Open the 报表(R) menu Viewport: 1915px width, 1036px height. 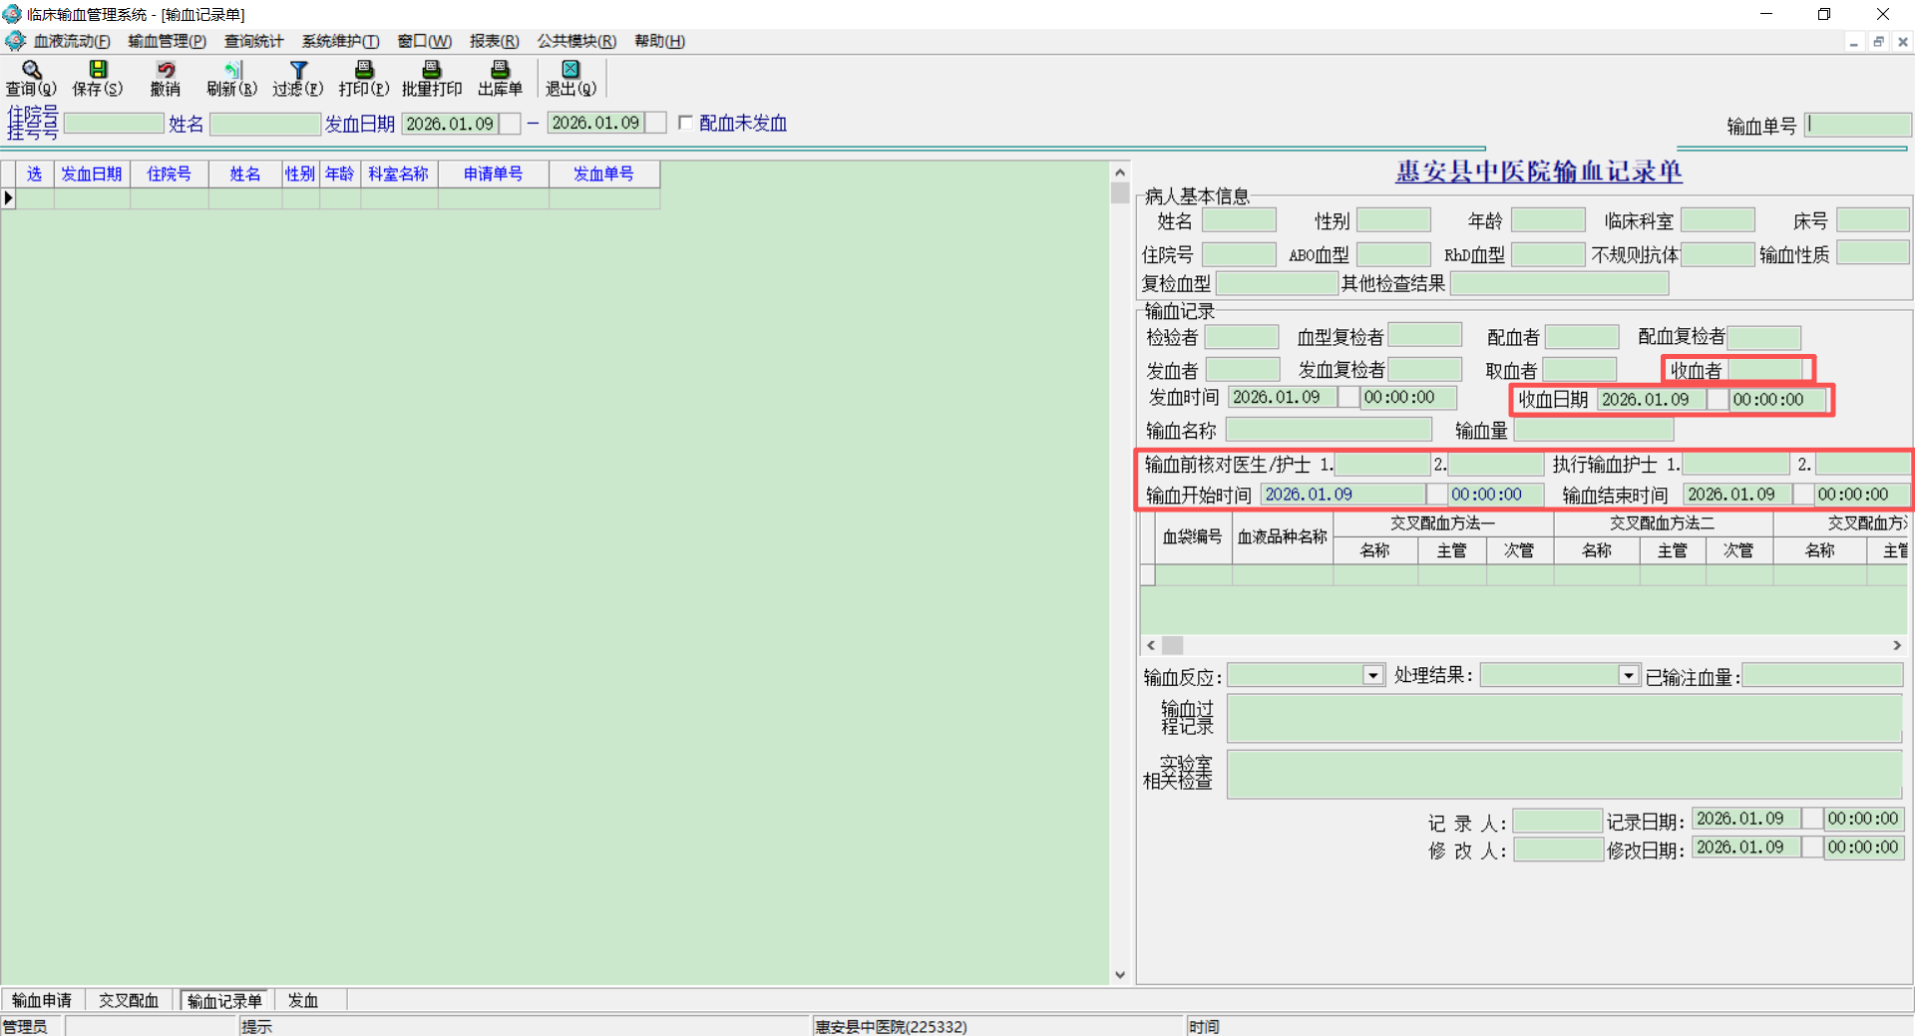tap(494, 41)
